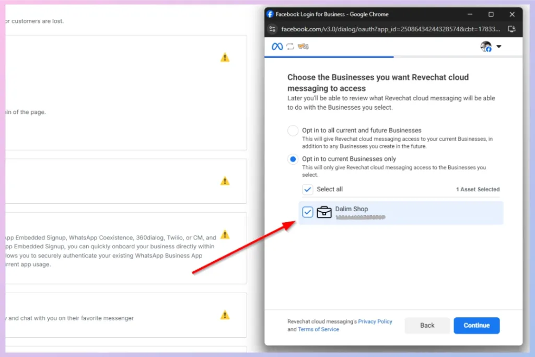Click the profile avatar in dialog header
Image resolution: width=535 pixels, height=357 pixels.
pyautogui.click(x=486, y=47)
